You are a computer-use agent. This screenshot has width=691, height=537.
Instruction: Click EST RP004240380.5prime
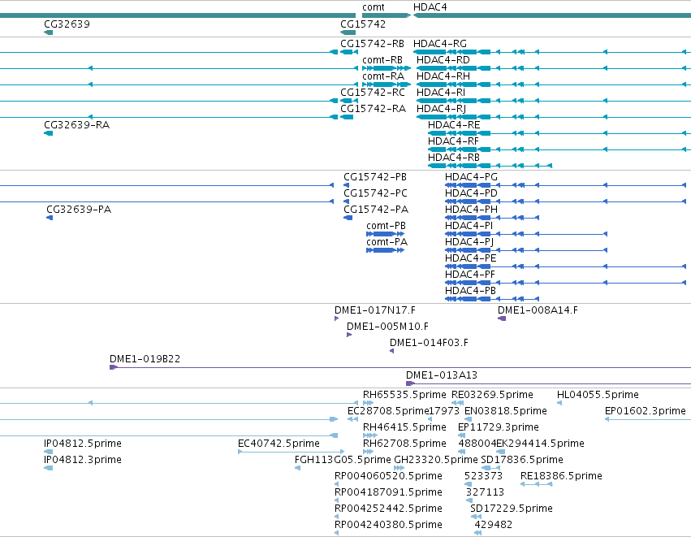click(x=388, y=526)
